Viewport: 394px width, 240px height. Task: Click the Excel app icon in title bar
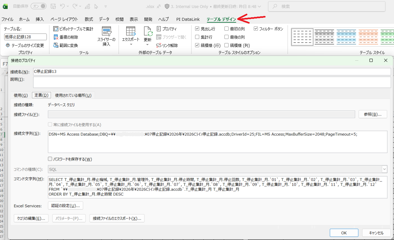5,6
